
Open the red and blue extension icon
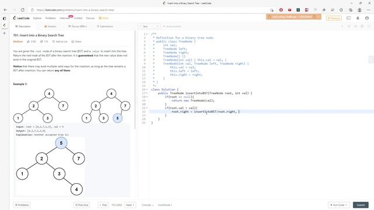point(307,10)
